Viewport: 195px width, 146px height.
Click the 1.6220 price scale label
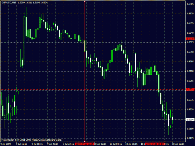190,110
